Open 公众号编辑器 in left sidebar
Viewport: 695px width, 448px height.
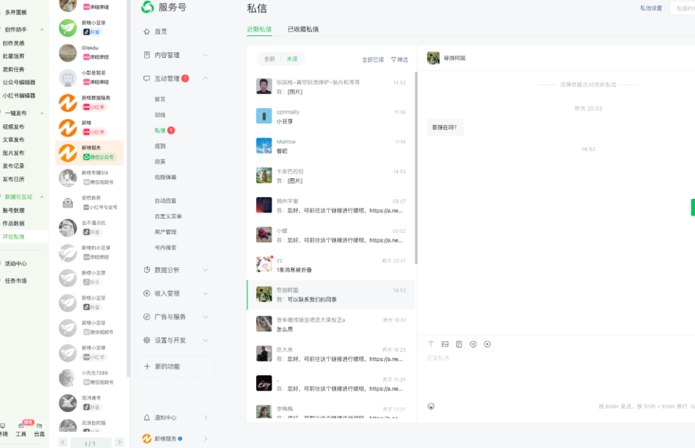pyautogui.click(x=19, y=82)
